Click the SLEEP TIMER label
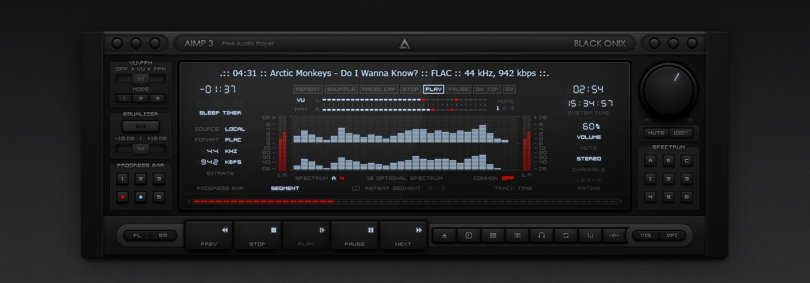810x283 pixels. [x=220, y=113]
